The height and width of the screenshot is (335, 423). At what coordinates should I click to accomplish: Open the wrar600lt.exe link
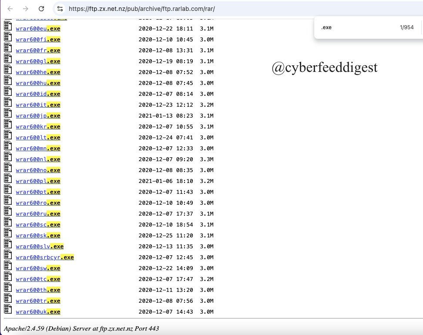click(38, 137)
